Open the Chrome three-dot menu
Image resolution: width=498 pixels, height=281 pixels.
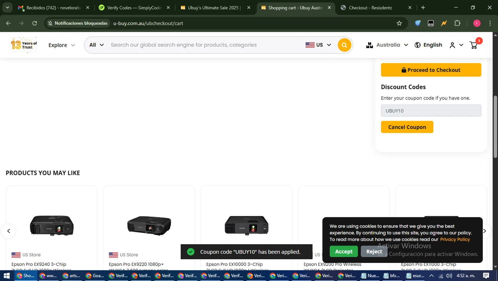(x=490, y=23)
